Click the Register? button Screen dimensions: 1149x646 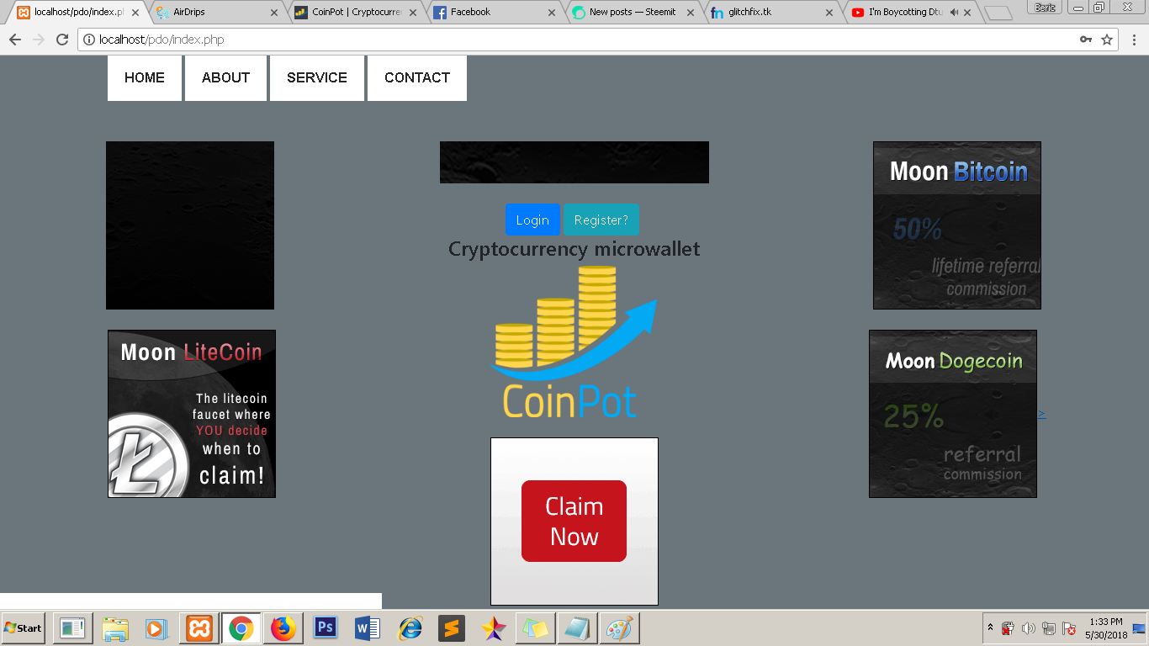tap(601, 220)
